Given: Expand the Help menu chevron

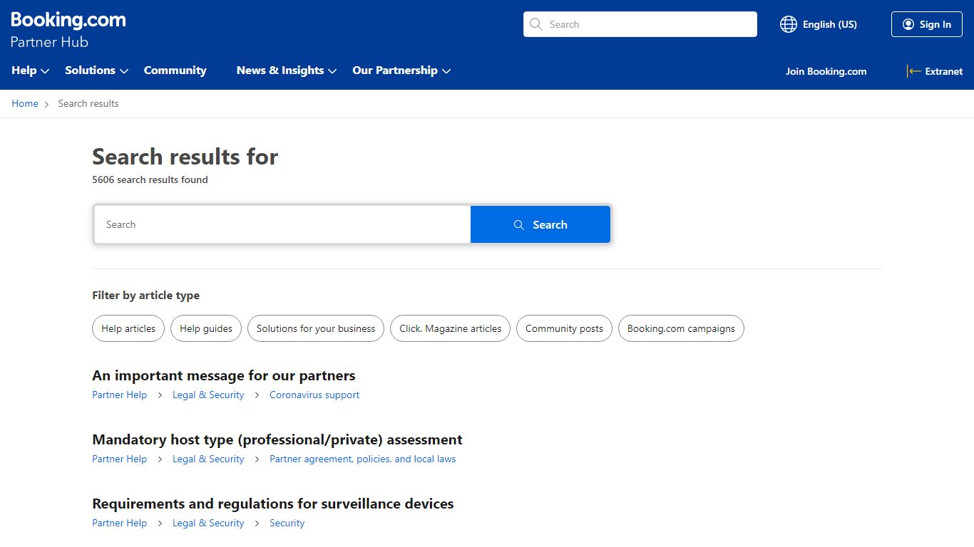Looking at the screenshot, I should point(45,71).
